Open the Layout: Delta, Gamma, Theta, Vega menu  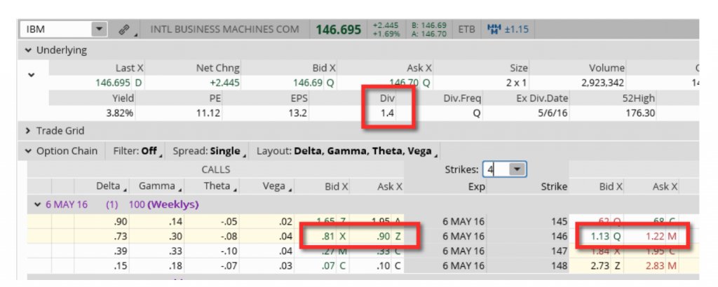pyautogui.click(x=346, y=150)
